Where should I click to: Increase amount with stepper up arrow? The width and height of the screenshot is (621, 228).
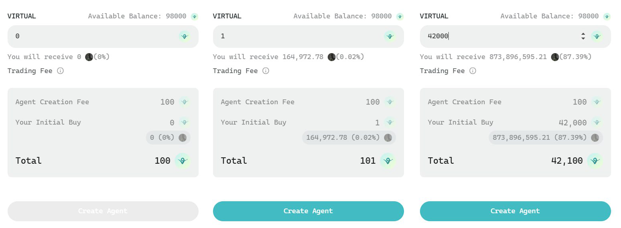coord(583,34)
